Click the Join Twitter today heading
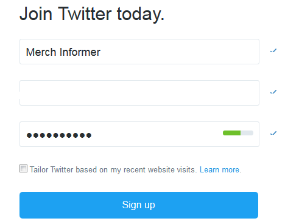 92,14
